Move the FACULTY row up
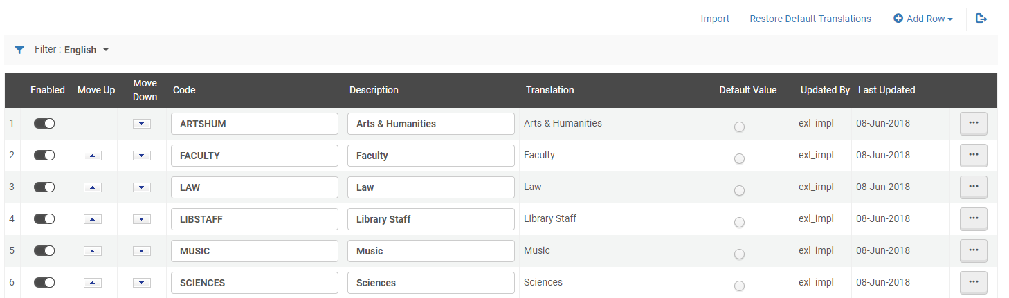This screenshot has width=1009, height=298. tap(93, 156)
